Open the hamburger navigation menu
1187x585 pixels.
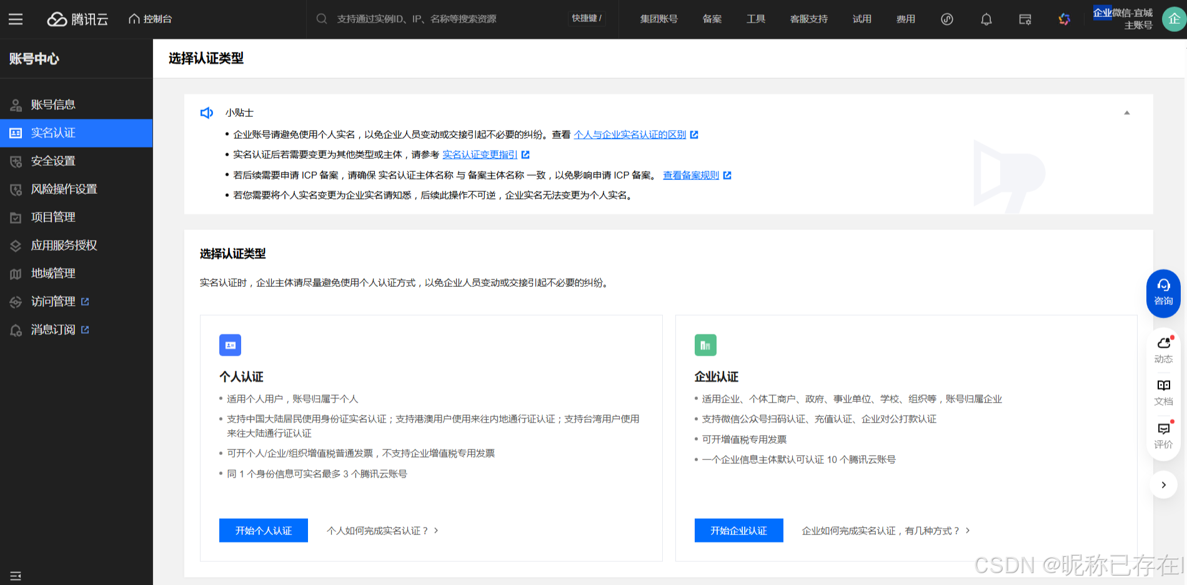coord(16,18)
